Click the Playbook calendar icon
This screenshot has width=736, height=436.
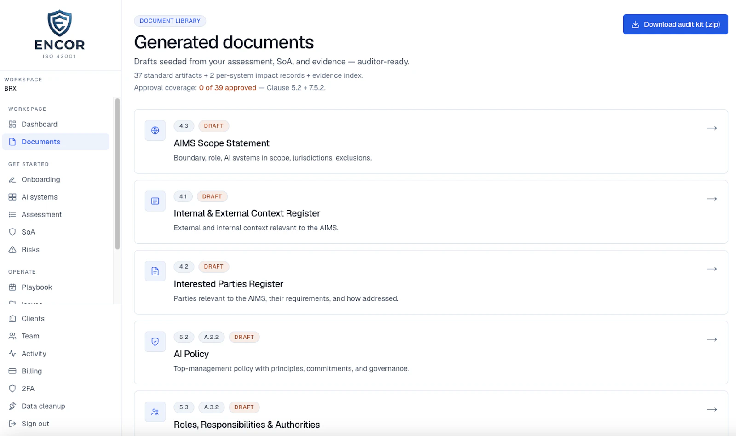tap(12, 287)
